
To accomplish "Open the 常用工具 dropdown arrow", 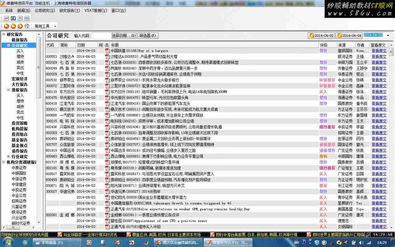I will [x=55, y=27].
